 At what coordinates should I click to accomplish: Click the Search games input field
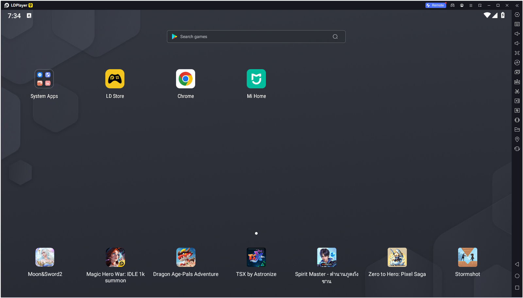point(256,37)
